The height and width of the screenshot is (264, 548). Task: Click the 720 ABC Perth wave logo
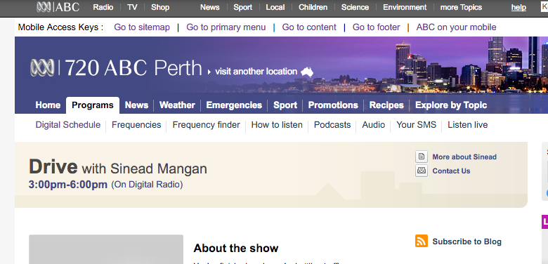(42, 67)
